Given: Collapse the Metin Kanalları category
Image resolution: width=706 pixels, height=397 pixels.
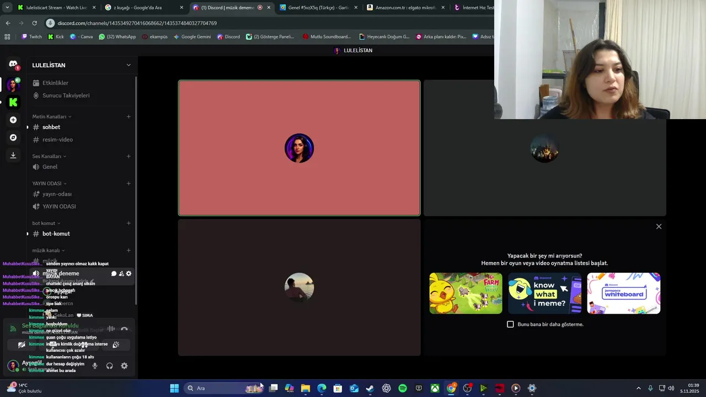Looking at the screenshot, I should 52,117.
